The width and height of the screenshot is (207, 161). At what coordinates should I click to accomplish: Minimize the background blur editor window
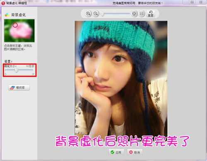click(186, 2)
